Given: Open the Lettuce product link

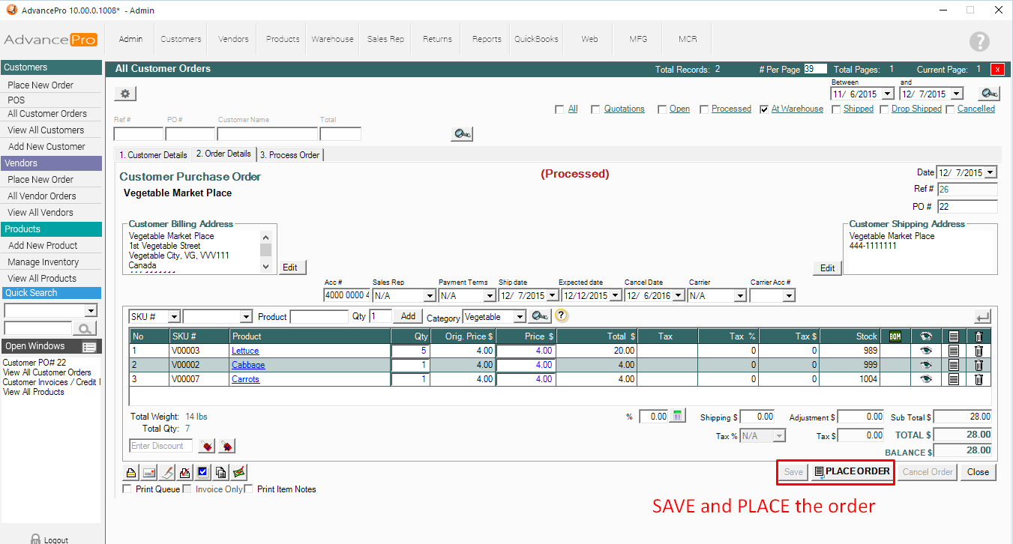Looking at the screenshot, I should 245,351.
